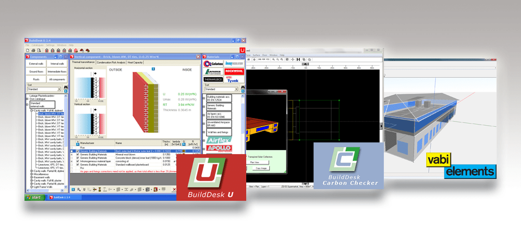Viewport: 521px width, 241px height.
Task: Uncheck the Brick outer leaf layer checkbox
Action: coord(78,151)
